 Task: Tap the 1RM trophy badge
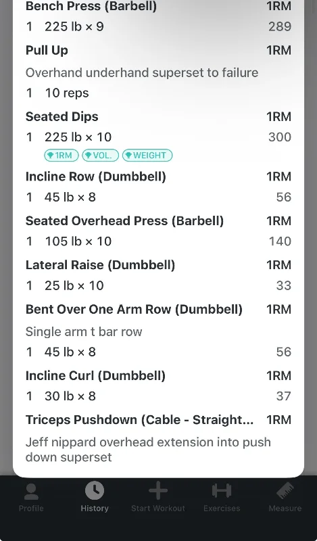tap(62, 156)
